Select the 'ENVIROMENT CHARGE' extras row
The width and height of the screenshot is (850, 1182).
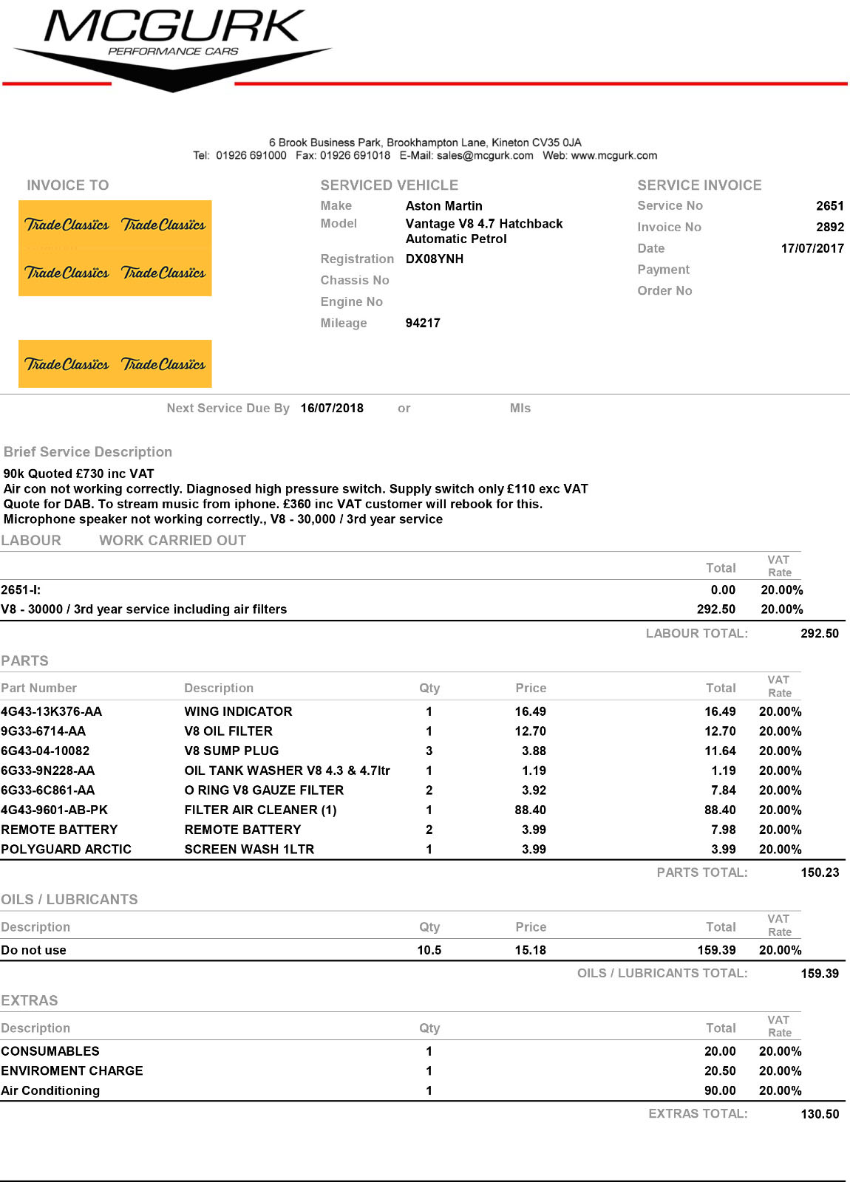pos(402,1071)
